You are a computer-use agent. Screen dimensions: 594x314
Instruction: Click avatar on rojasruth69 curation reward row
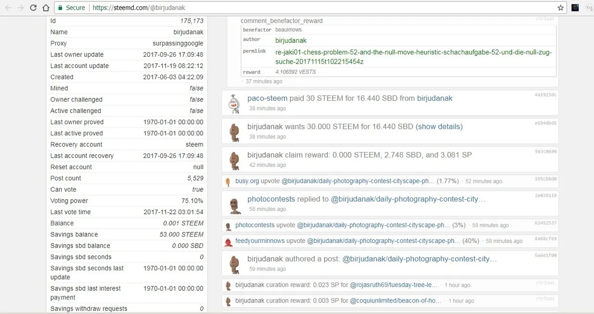click(228, 286)
